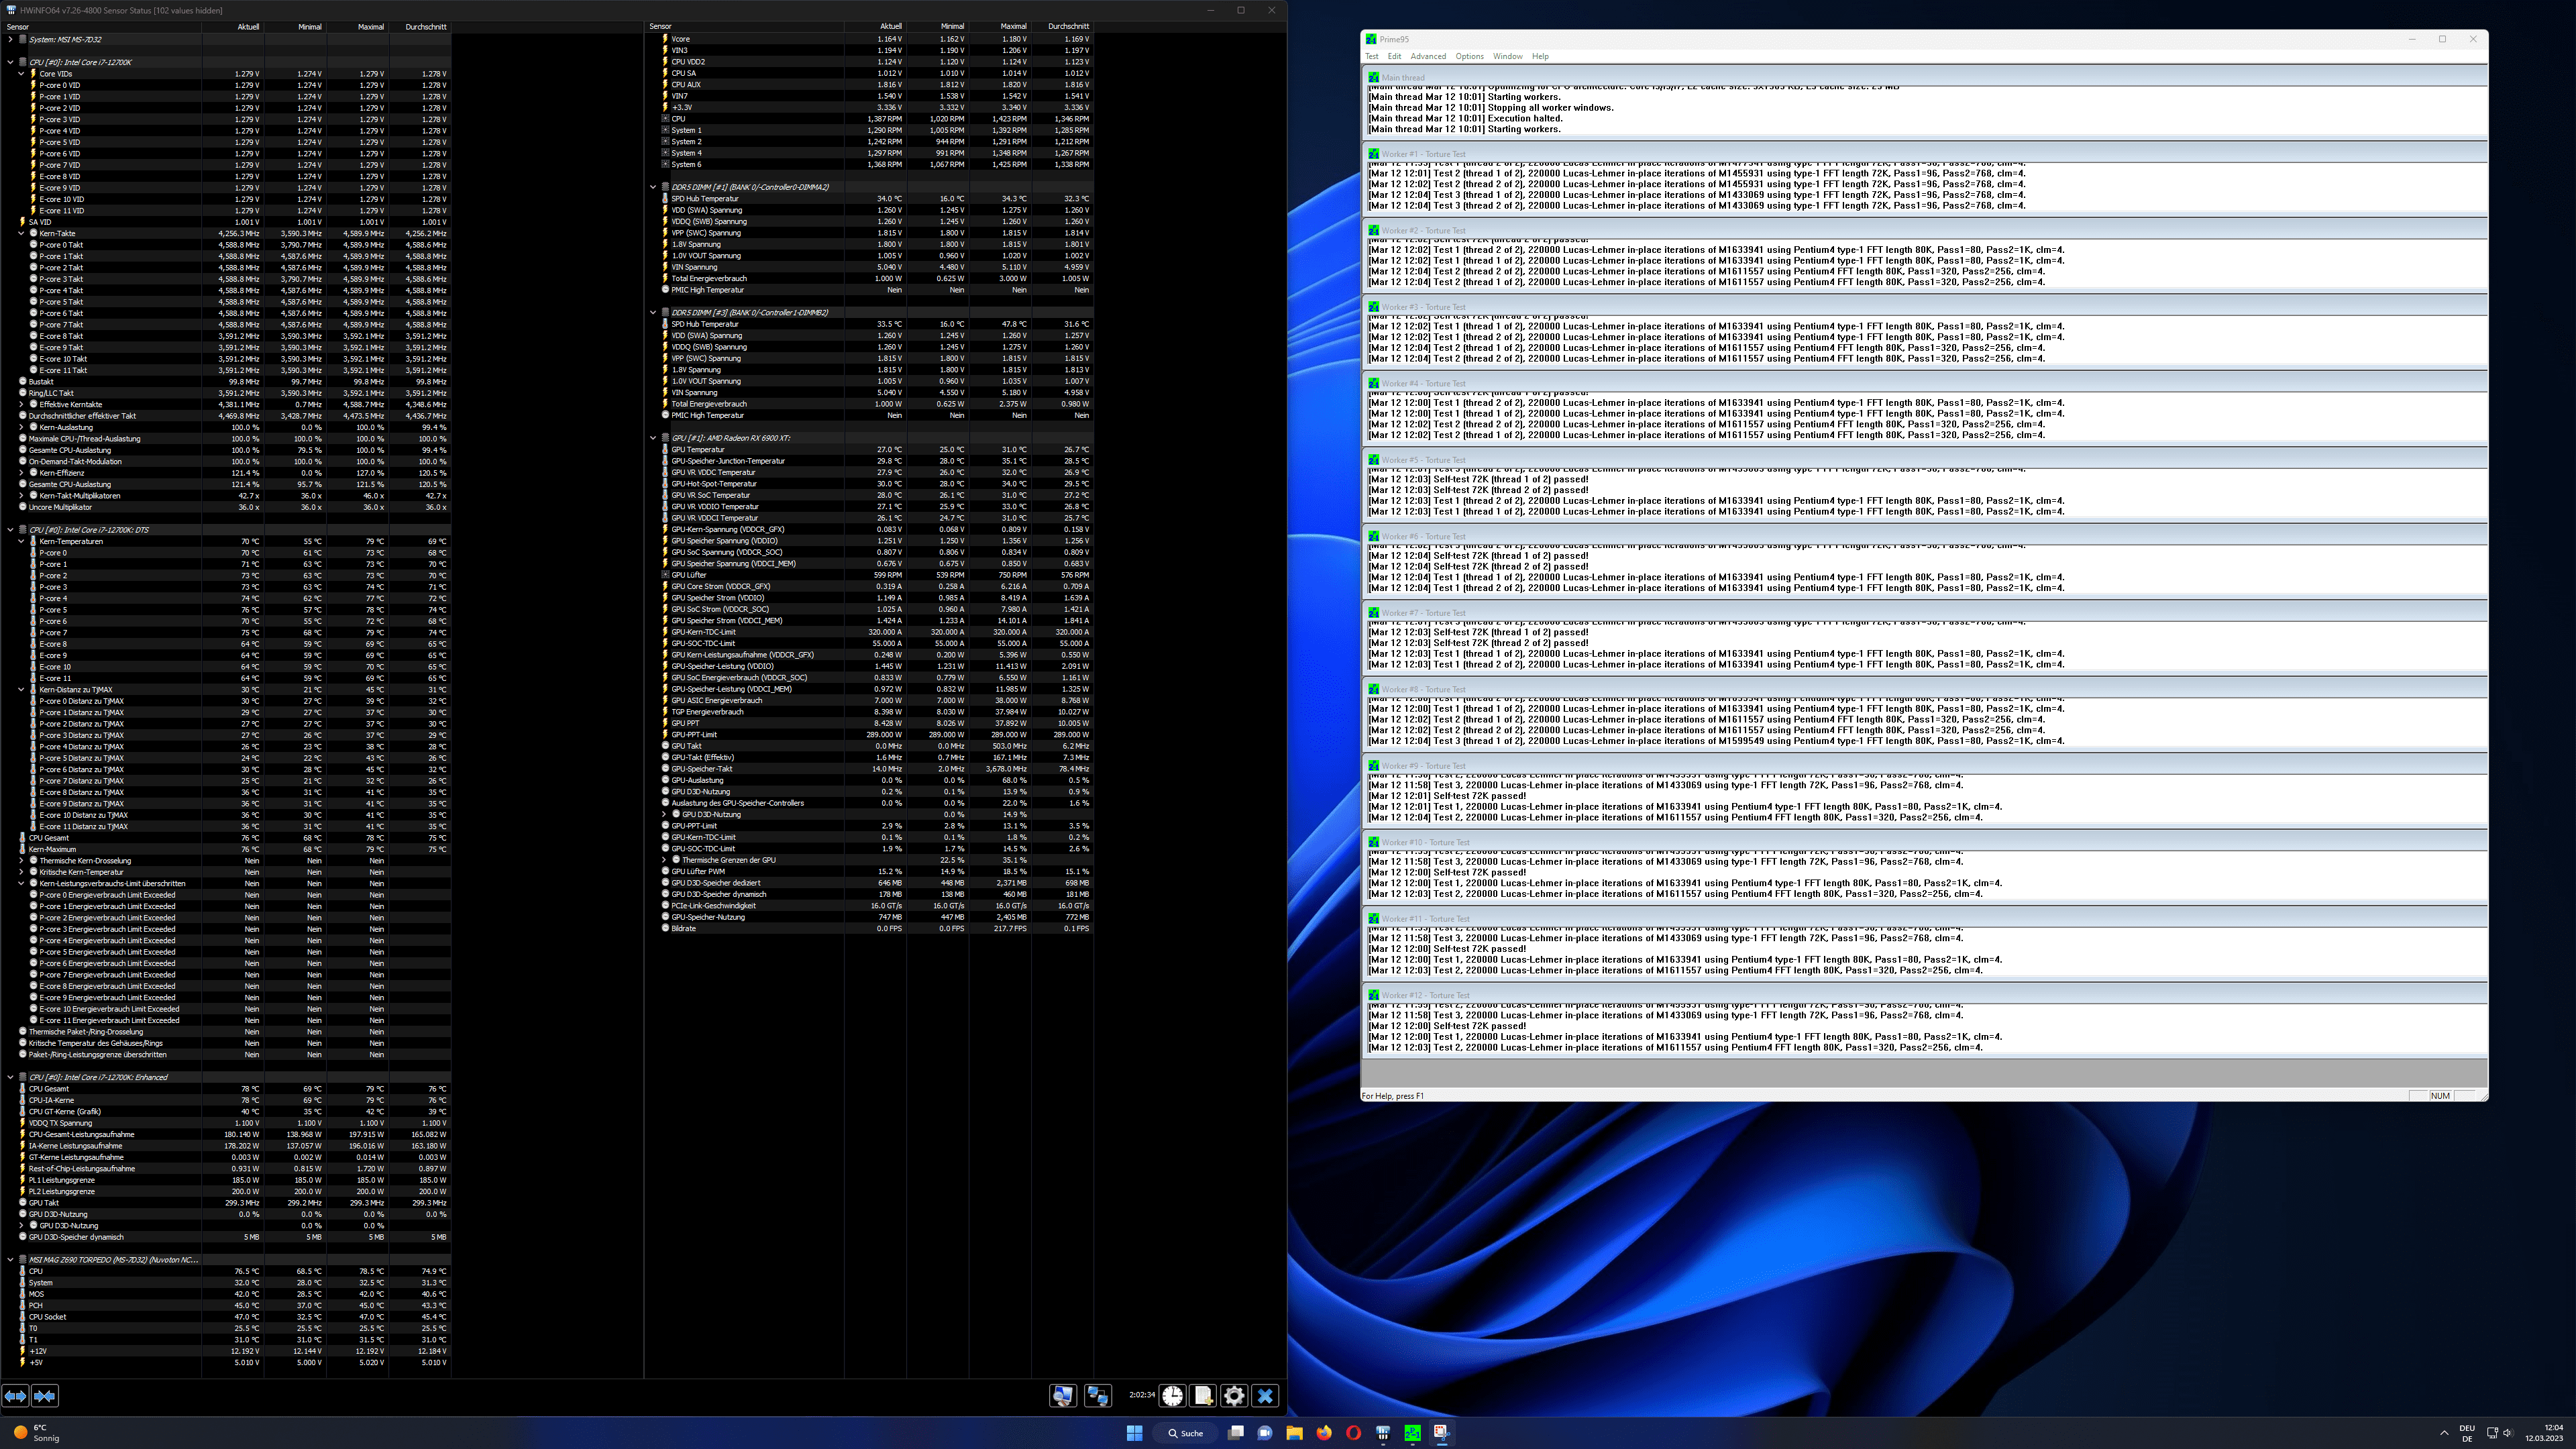This screenshot has width=2576, height=1449.
Task: Collapse the Kern-Takte group
Action: coord(21,233)
